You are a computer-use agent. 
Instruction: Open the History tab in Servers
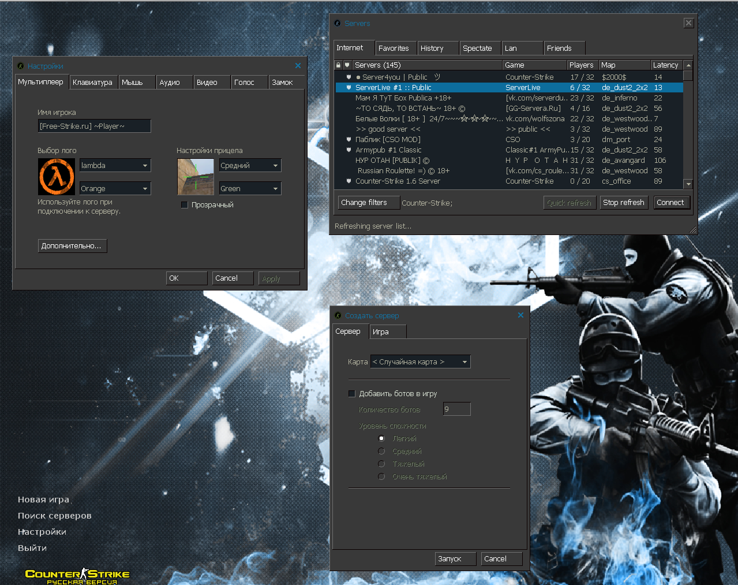pos(438,48)
